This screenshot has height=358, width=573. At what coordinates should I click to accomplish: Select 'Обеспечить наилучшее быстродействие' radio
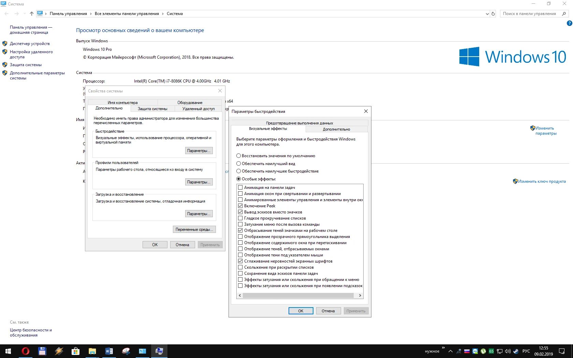[239, 171]
